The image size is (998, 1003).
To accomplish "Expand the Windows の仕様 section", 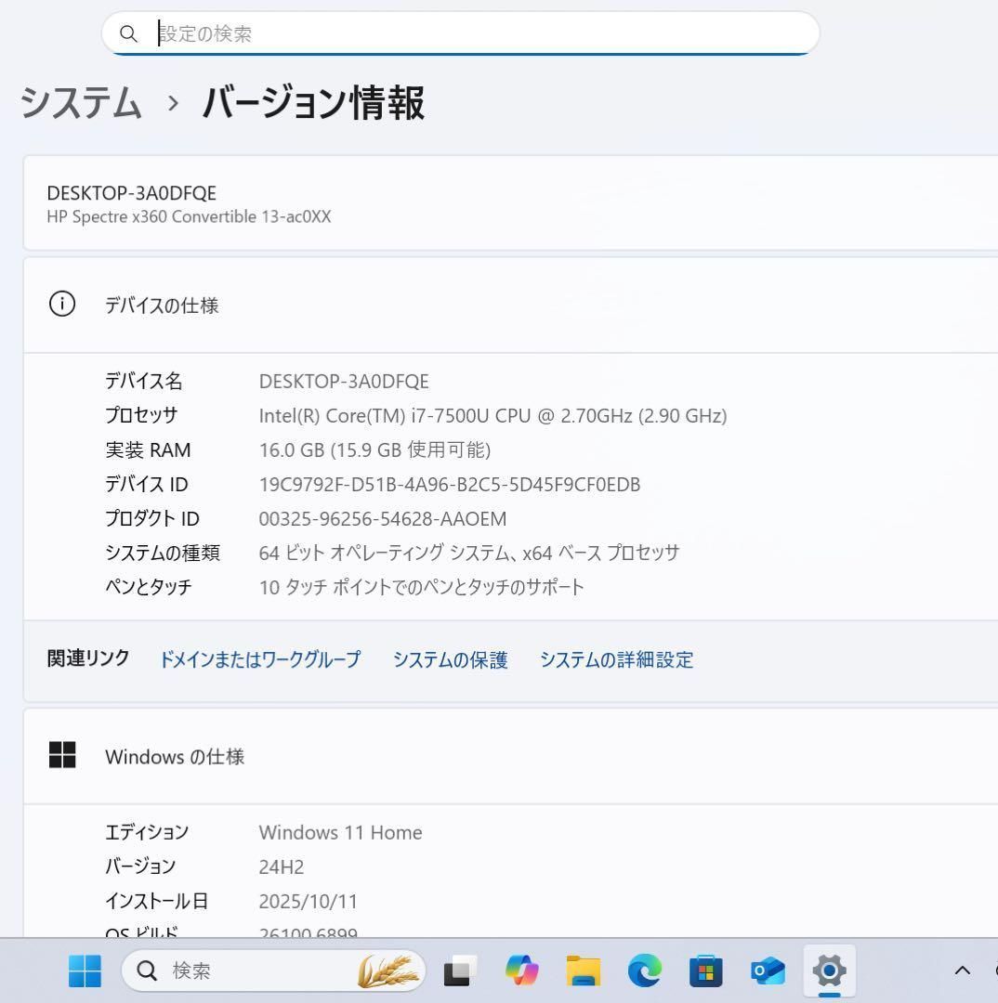I will [175, 756].
